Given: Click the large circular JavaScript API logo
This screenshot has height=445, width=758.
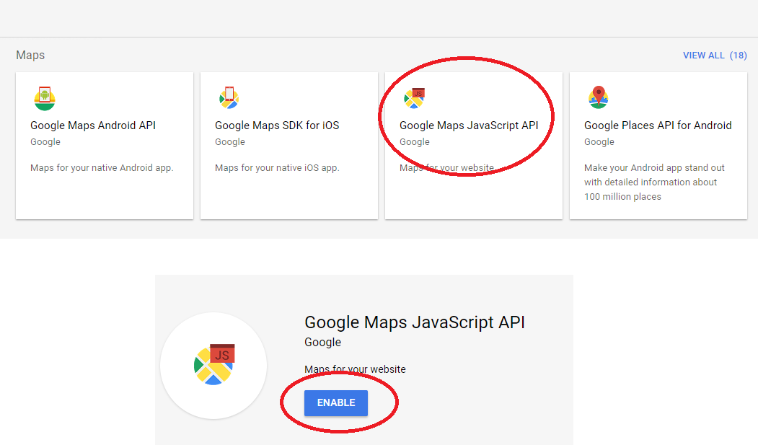Looking at the screenshot, I should pyautogui.click(x=213, y=366).
